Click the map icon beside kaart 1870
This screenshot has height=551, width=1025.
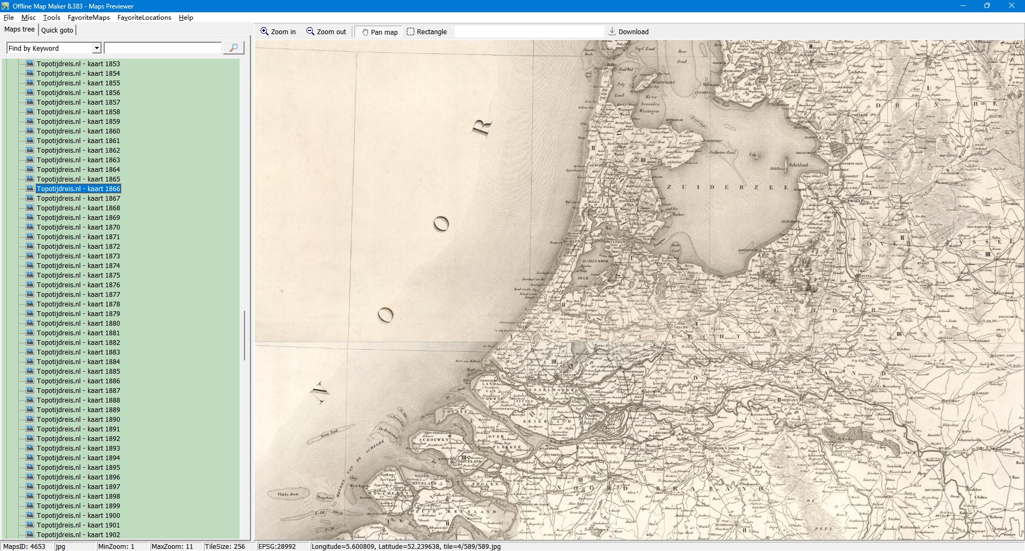(x=30, y=227)
